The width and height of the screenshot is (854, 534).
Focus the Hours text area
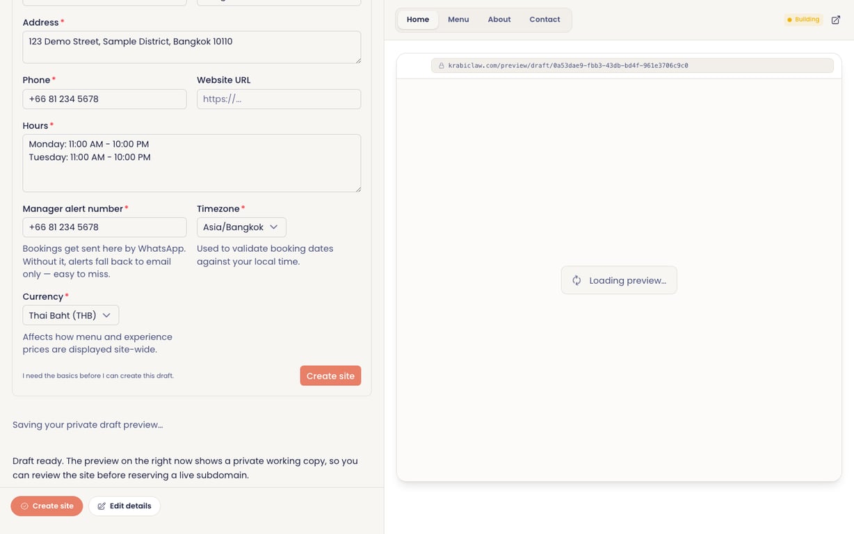point(192,163)
